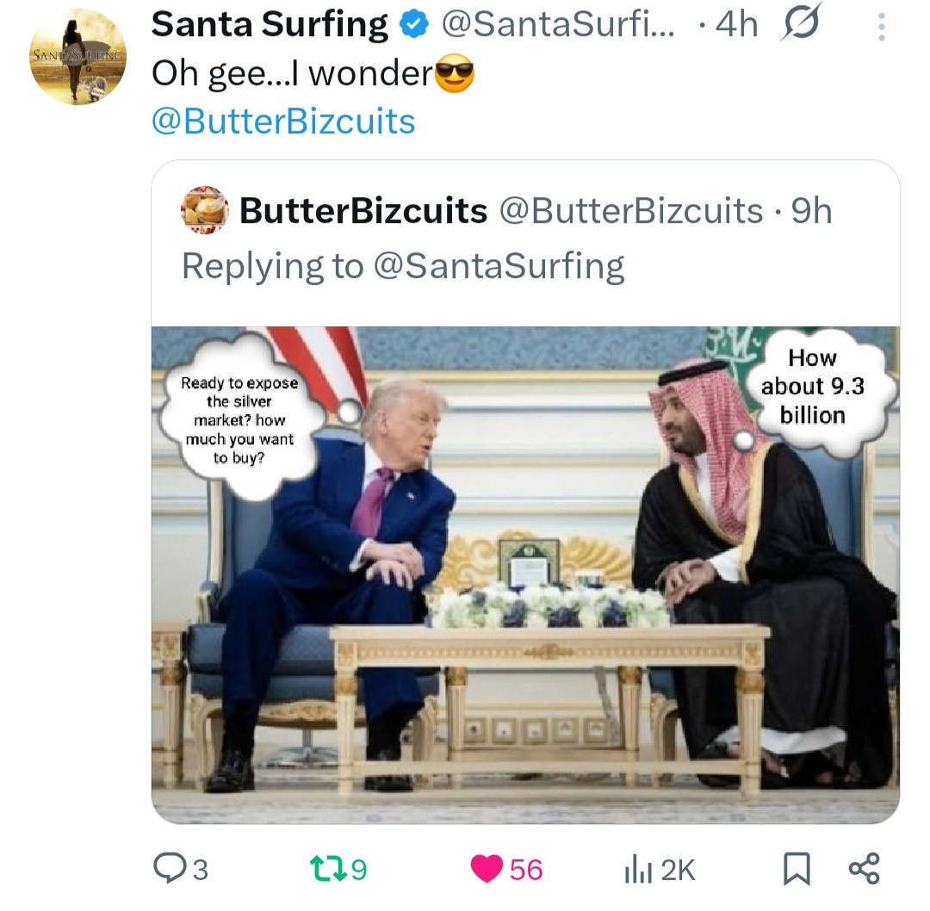Click the bold ButterBizcuits name in quote
The width and height of the screenshot is (930, 911).
(x=363, y=211)
